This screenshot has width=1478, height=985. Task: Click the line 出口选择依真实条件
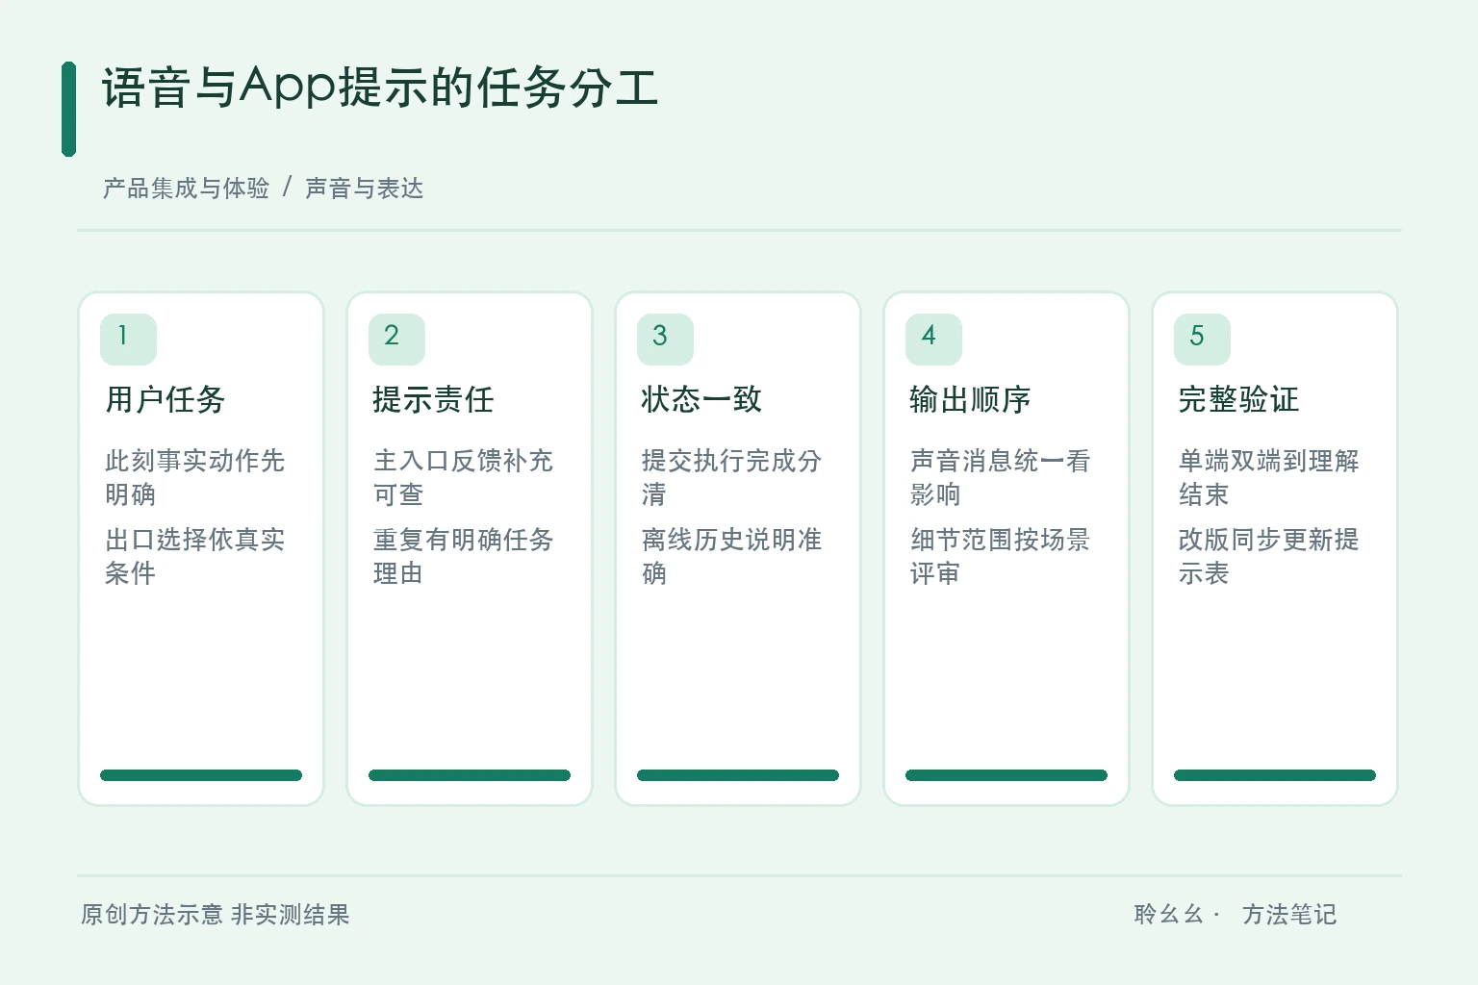[195, 556]
